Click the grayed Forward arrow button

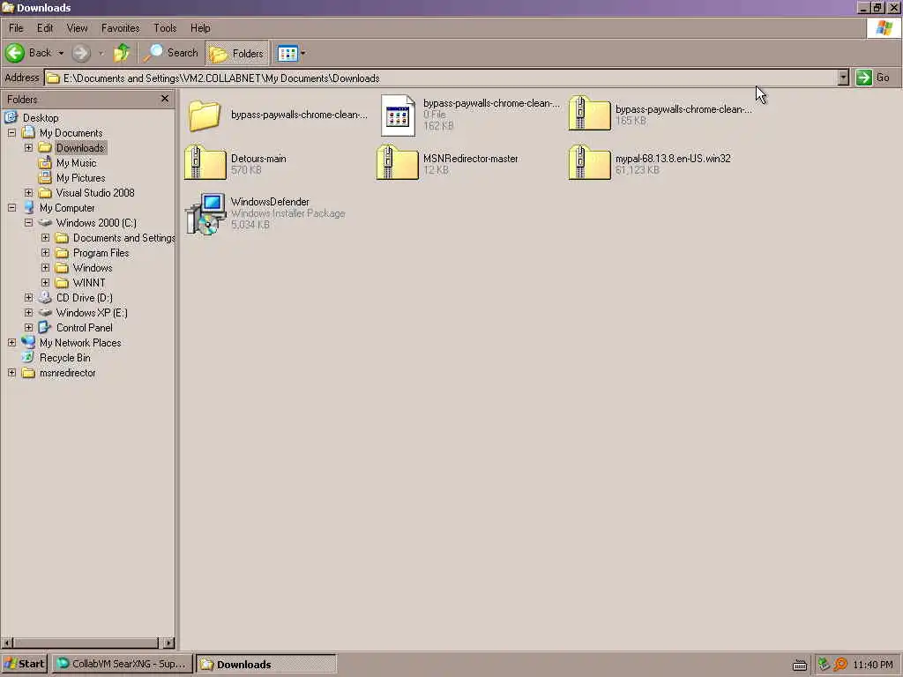(81, 53)
